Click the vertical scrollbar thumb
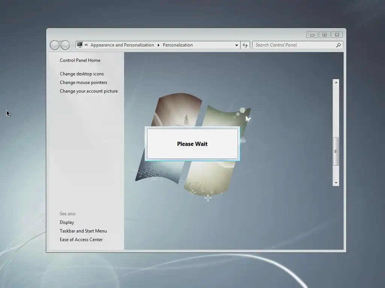This screenshot has height=288, width=385. [336, 151]
